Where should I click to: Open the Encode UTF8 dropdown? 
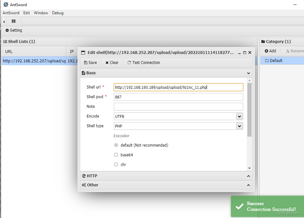click(x=239, y=116)
